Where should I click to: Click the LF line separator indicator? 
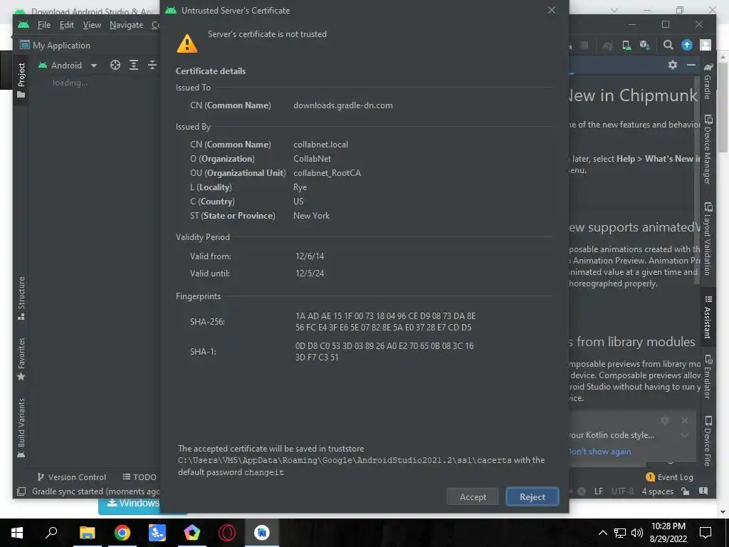coord(598,491)
